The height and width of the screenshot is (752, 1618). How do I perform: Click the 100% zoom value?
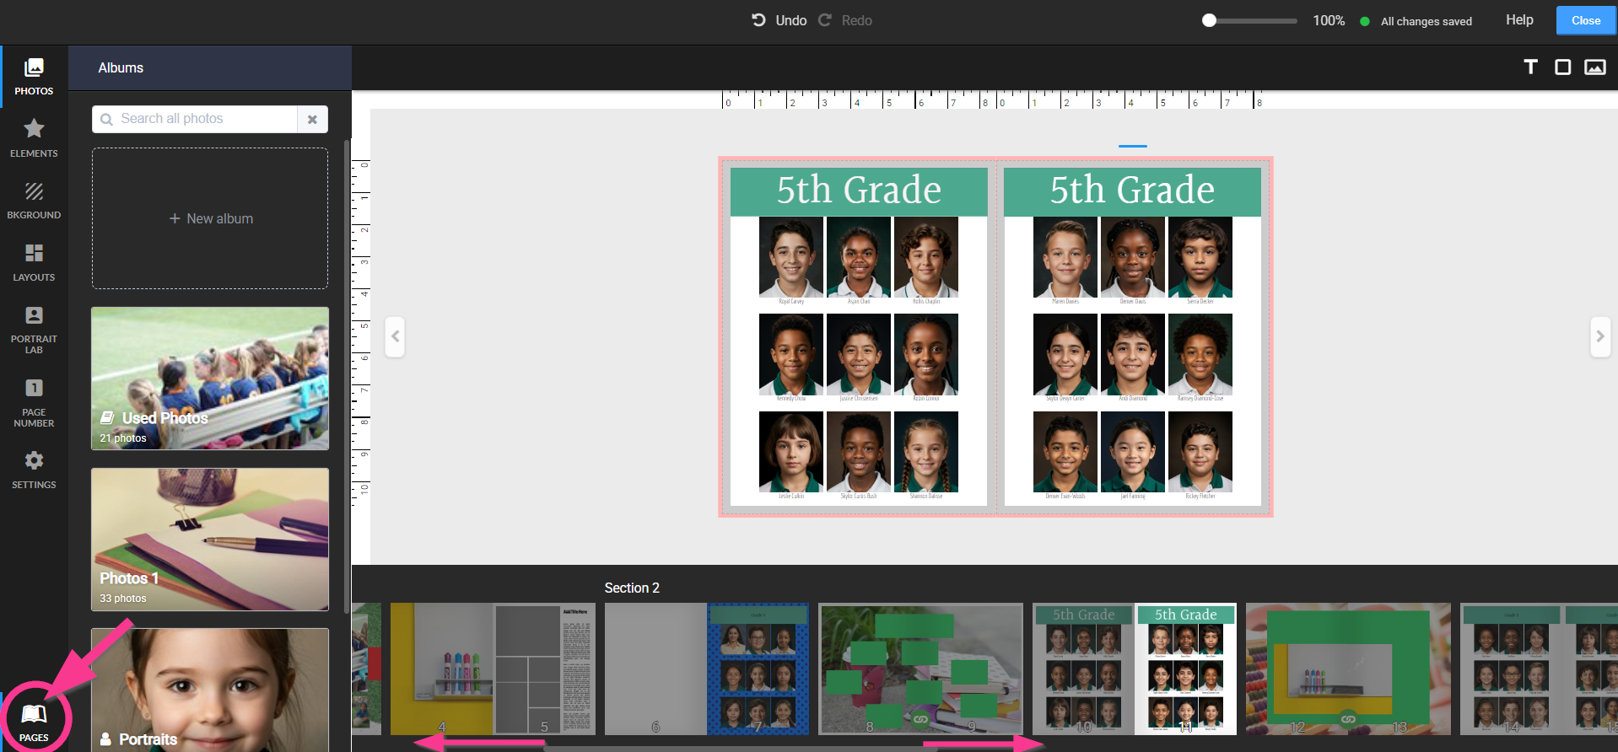click(x=1329, y=20)
